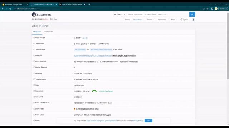Click the 'uses cookies to improve your experience' link
The height and width of the screenshot is (128, 229).
point(102,121)
